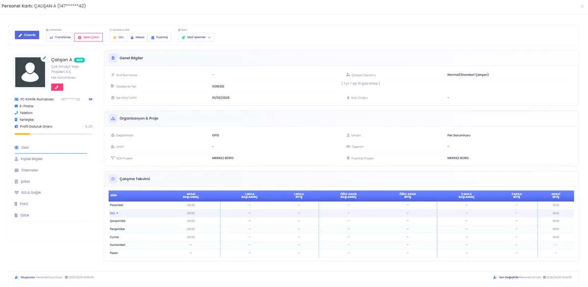Click the profile completion progress bar
Image resolution: width=588 pixels, height=287 pixels.
click(53, 134)
